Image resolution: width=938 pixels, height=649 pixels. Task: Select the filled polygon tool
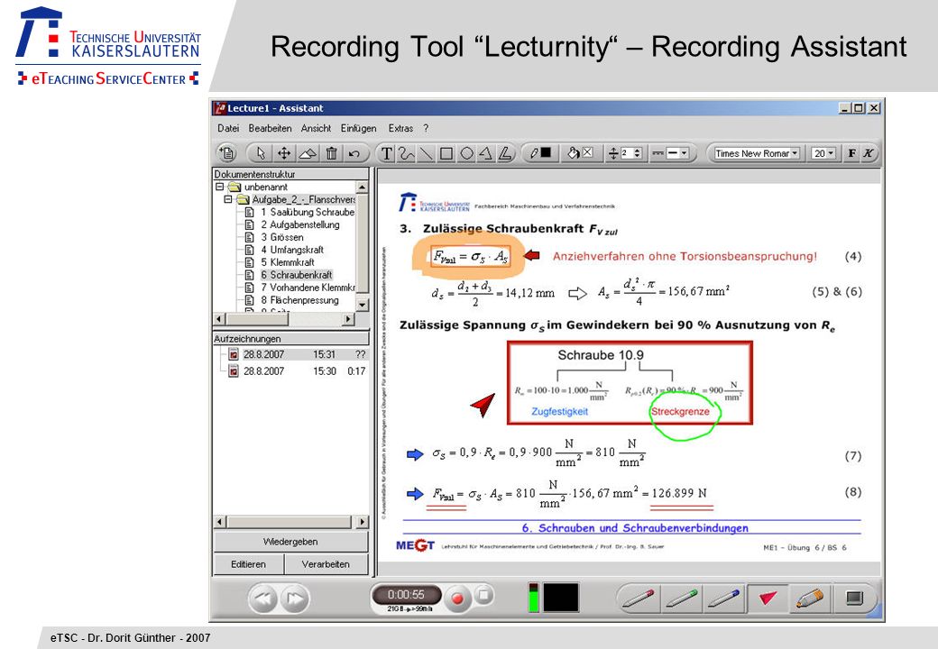click(505, 153)
